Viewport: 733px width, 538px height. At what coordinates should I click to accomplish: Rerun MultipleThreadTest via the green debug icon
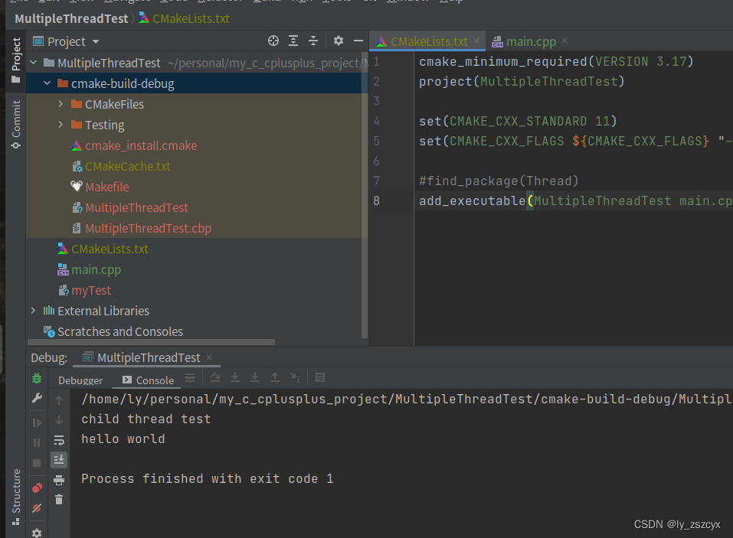coord(36,379)
